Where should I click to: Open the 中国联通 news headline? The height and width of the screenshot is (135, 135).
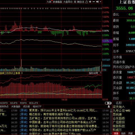(62, 122)
